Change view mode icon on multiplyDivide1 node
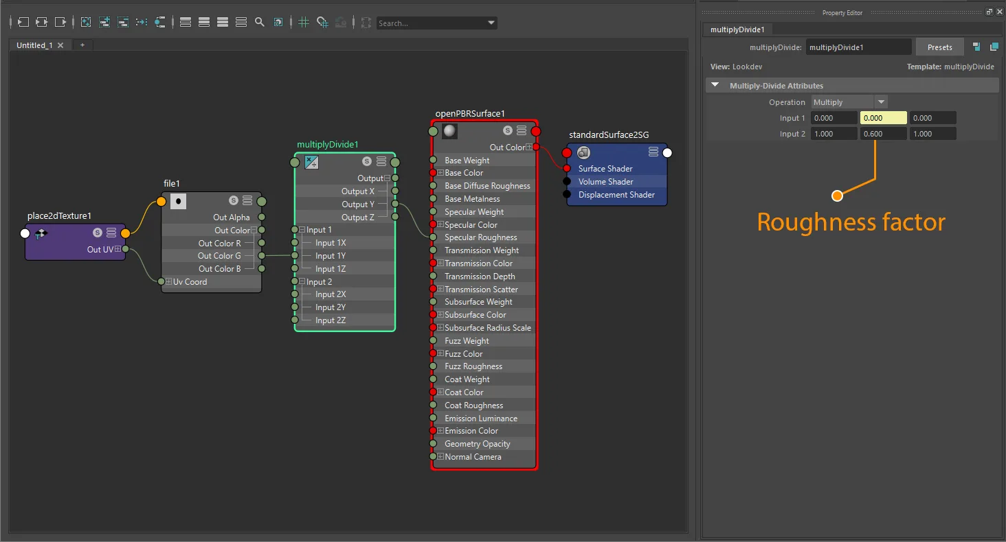 coord(381,161)
